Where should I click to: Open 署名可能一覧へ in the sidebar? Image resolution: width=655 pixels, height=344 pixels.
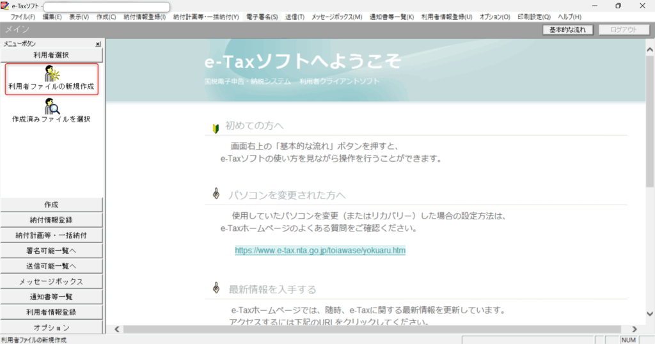click(51, 251)
